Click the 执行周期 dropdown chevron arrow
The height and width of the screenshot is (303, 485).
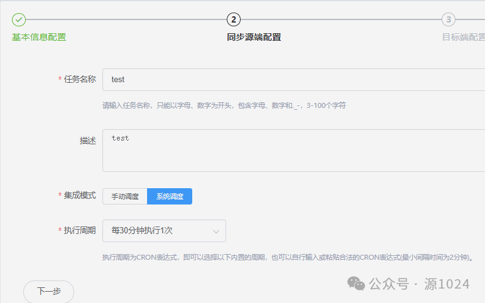tap(216, 231)
